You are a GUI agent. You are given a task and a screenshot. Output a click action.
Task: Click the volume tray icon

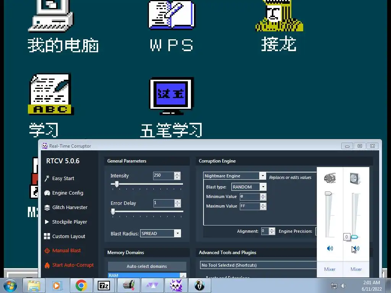[343, 286]
